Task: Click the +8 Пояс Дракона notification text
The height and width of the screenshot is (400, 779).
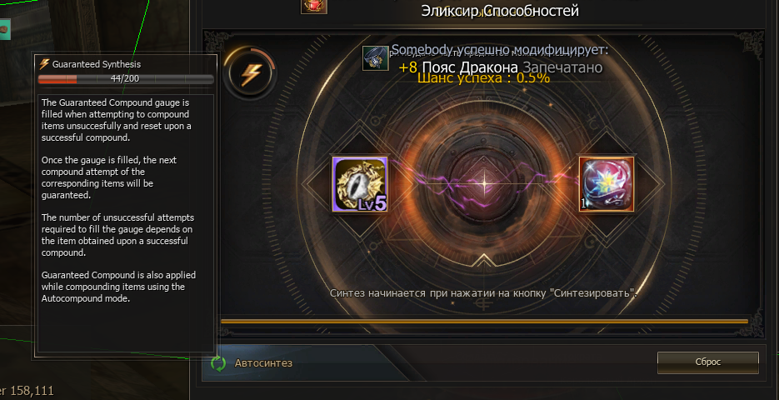Action: point(458,68)
